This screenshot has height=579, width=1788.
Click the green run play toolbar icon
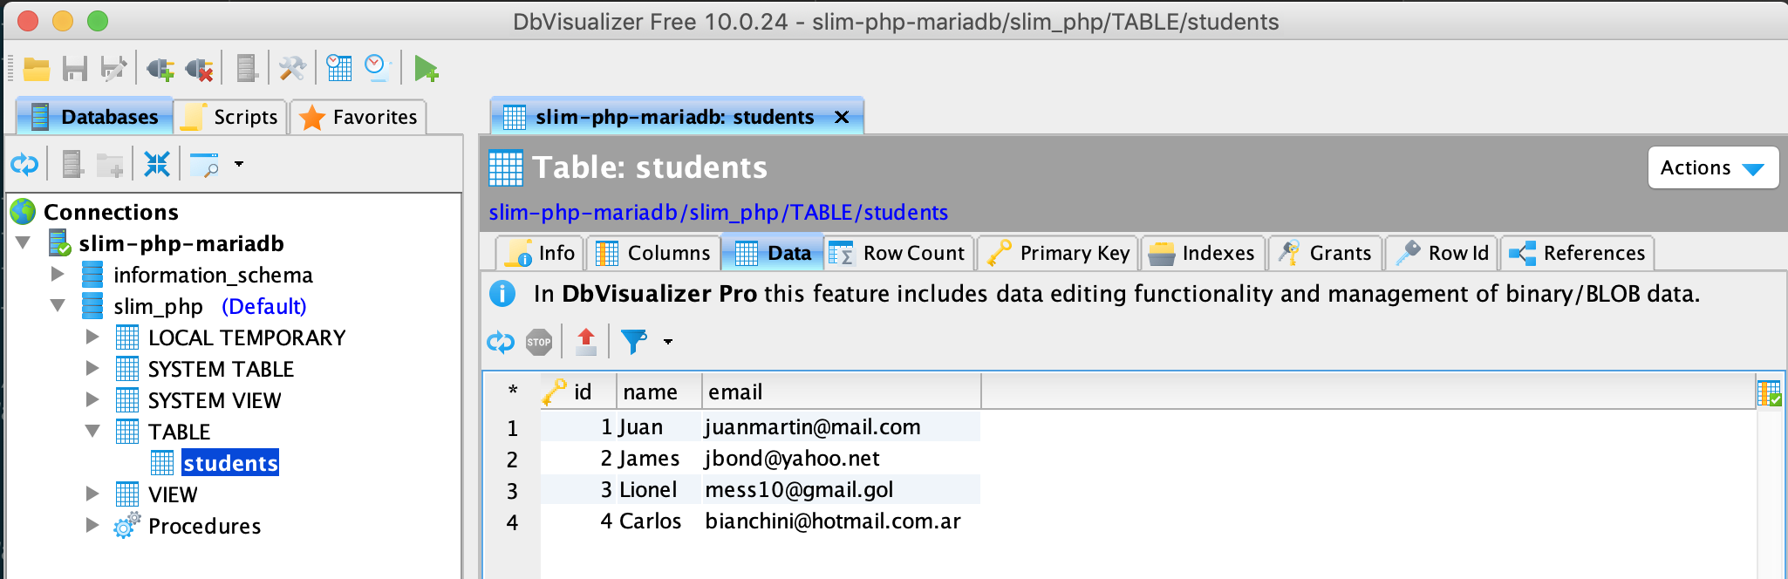click(x=426, y=69)
